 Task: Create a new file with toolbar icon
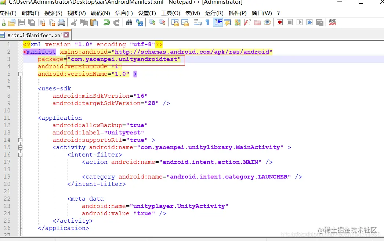[x=3, y=22]
